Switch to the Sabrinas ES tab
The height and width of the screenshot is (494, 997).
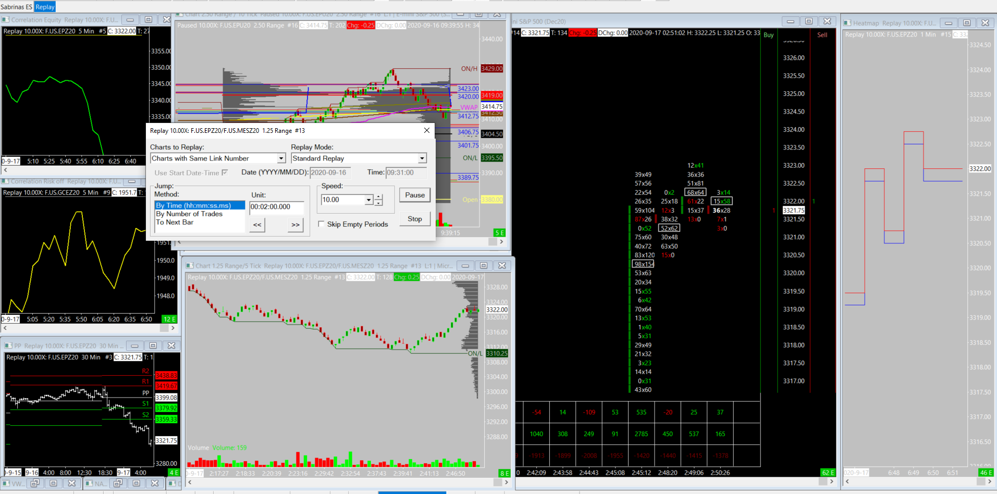click(x=17, y=7)
